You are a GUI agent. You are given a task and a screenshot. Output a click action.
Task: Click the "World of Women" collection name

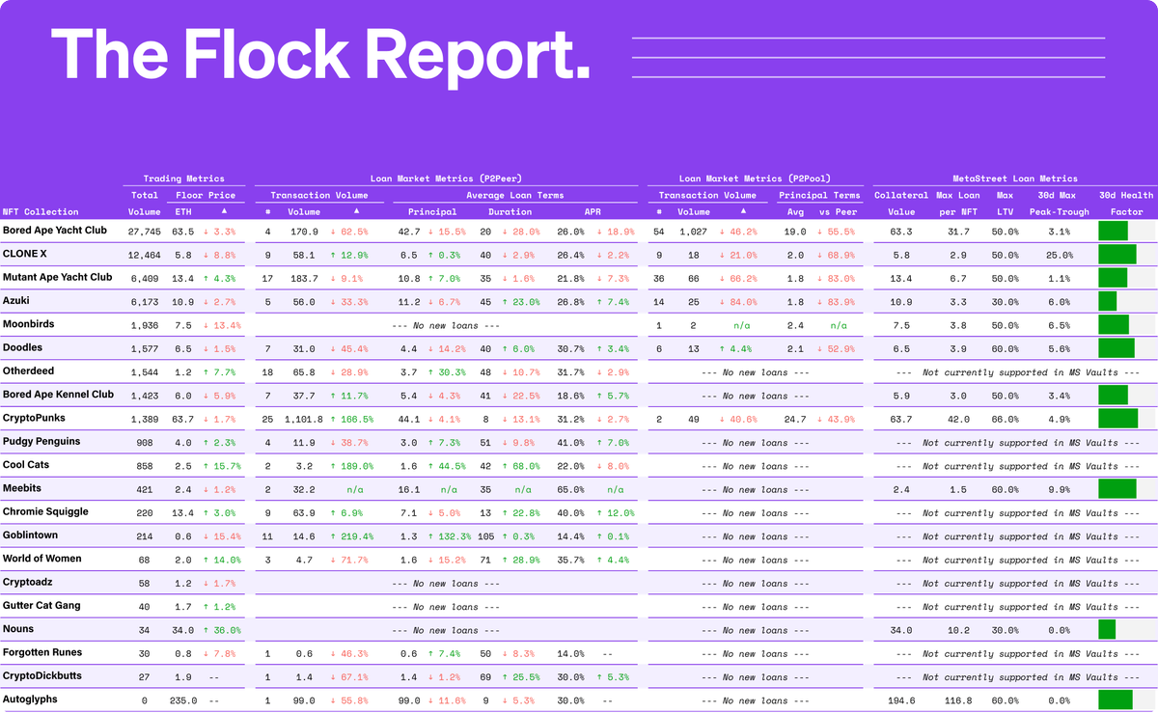(42, 558)
